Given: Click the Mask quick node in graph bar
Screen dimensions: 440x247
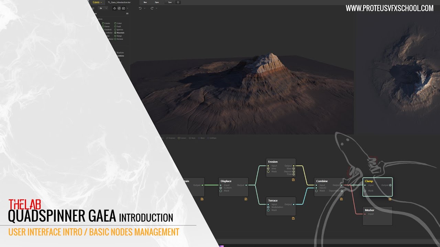Looking at the screenshot, I should coord(192,138).
